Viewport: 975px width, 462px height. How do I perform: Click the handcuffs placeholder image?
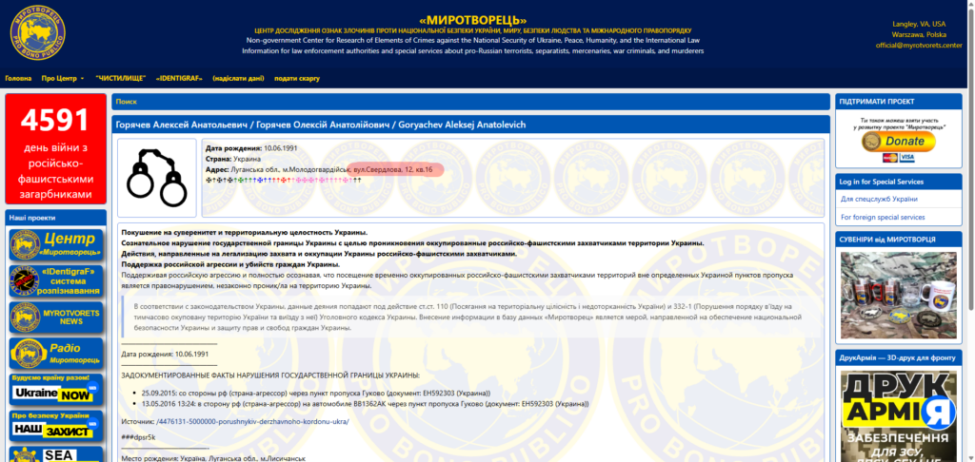tap(156, 178)
